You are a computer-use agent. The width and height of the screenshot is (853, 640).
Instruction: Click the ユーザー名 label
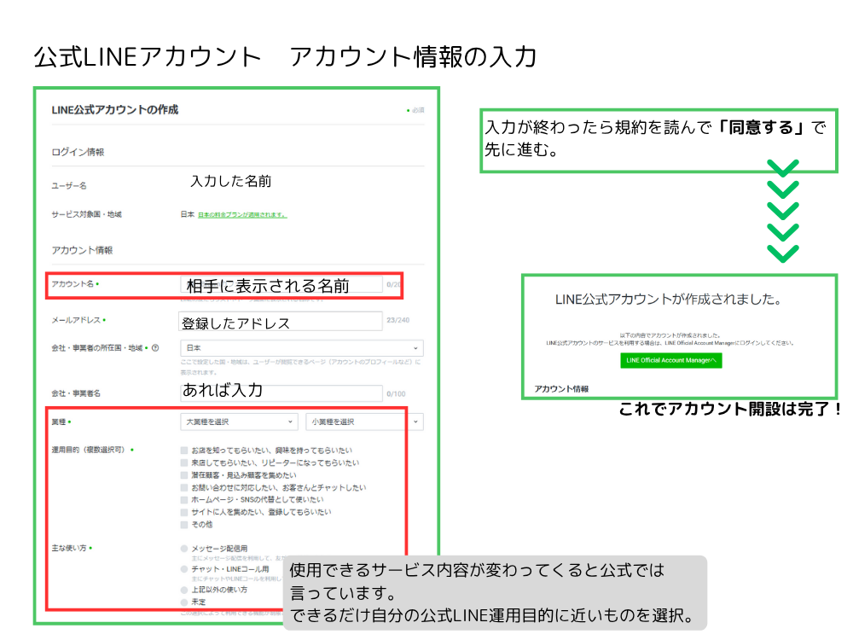[x=69, y=186]
